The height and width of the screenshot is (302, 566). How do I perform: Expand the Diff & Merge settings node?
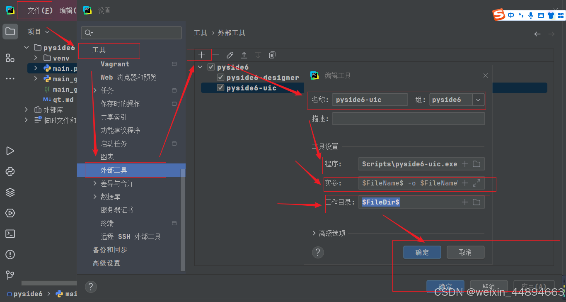pyautogui.click(x=95, y=183)
